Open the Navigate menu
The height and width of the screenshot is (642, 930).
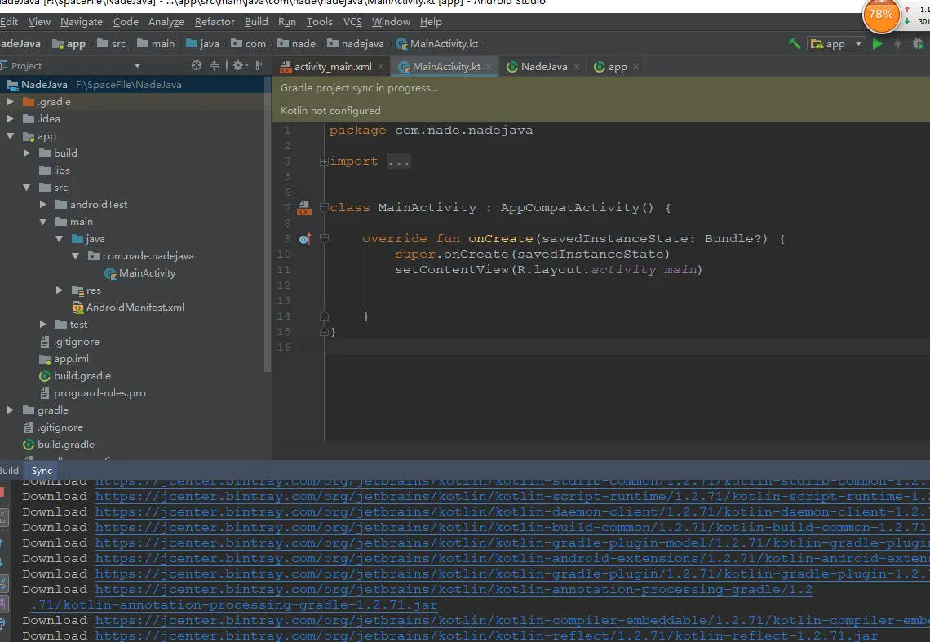82,22
